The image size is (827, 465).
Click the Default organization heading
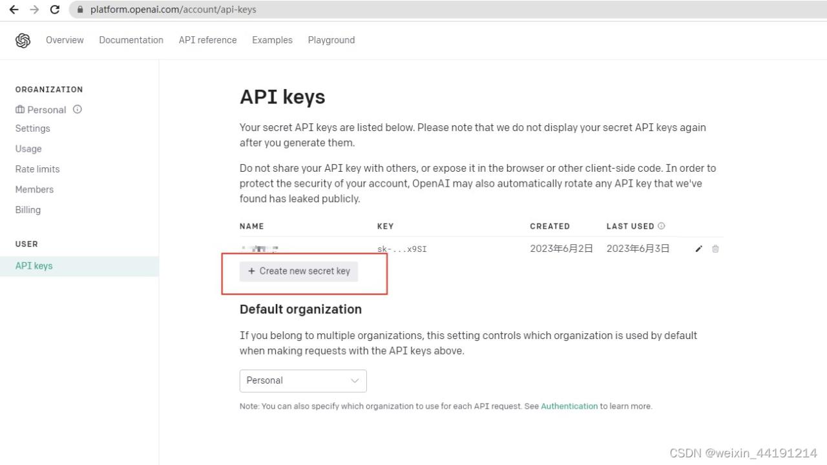[x=300, y=309]
